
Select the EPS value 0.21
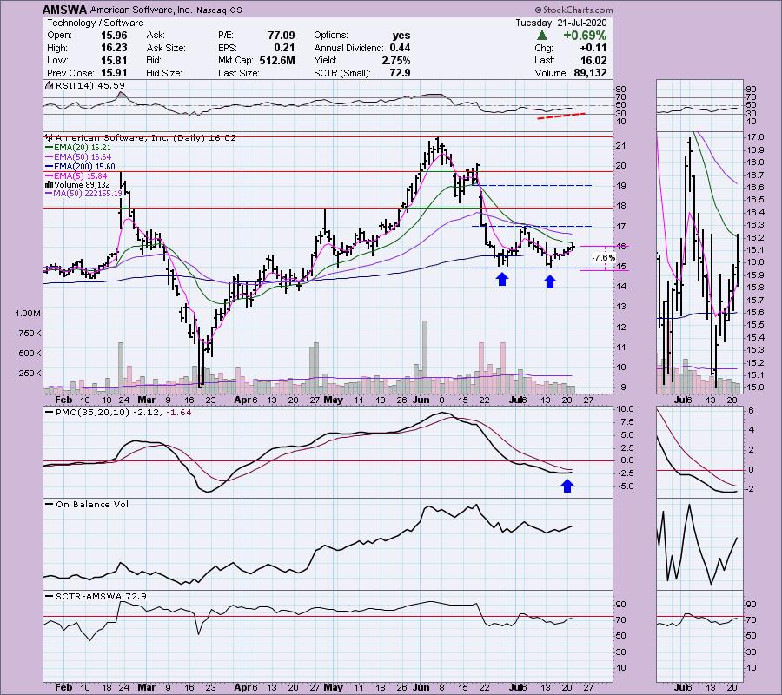pos(284,48)
